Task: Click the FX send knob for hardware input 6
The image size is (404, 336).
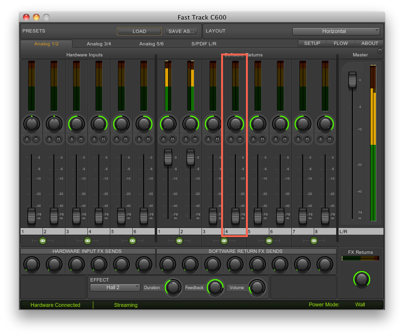Action: pos(144,264)
